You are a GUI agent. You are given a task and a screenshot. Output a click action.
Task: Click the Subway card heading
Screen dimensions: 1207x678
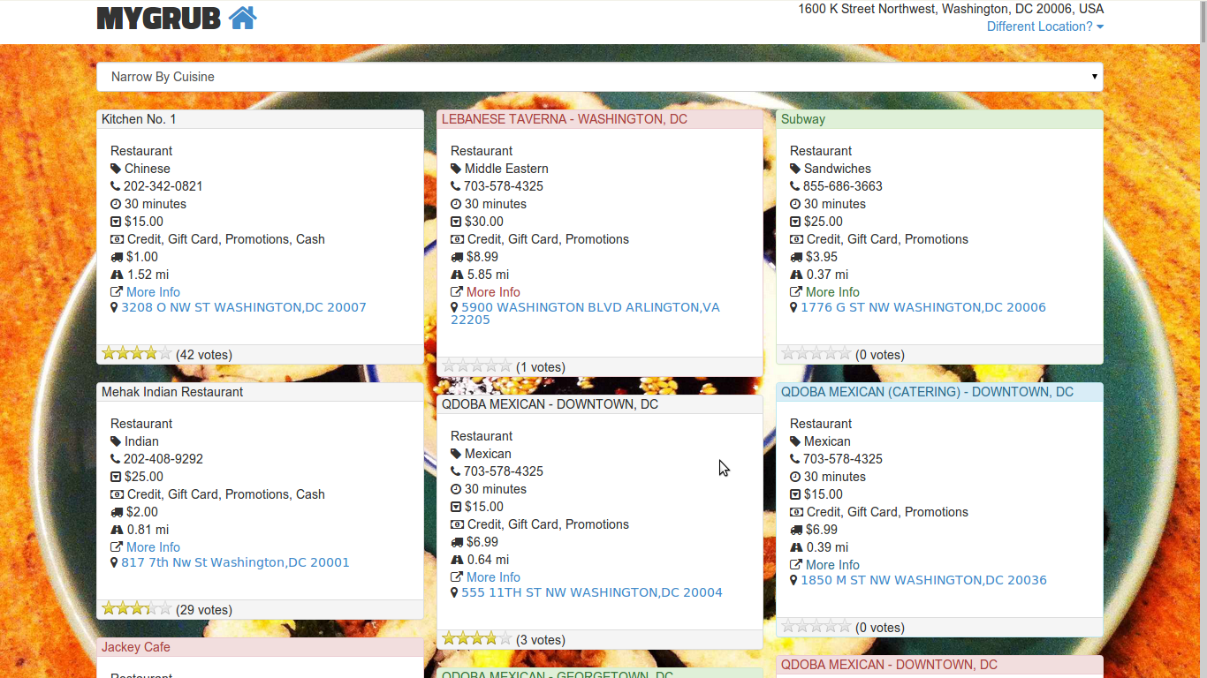click(x=803, y=119)
